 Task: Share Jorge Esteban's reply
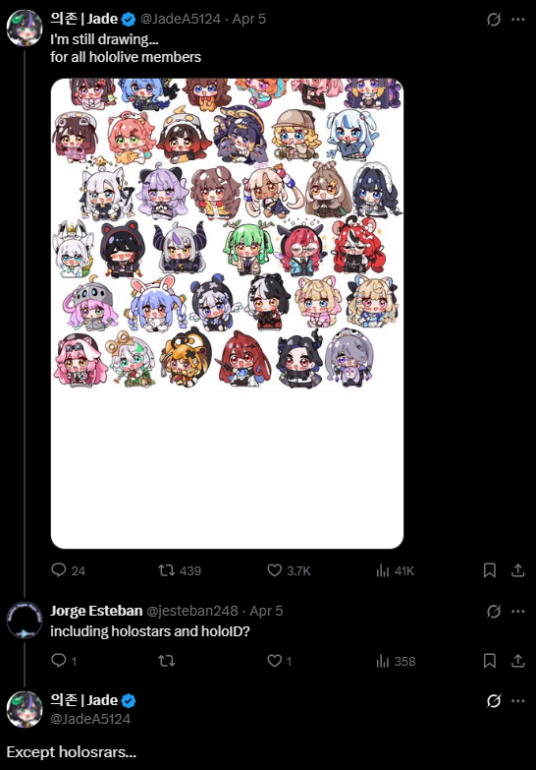518,661
